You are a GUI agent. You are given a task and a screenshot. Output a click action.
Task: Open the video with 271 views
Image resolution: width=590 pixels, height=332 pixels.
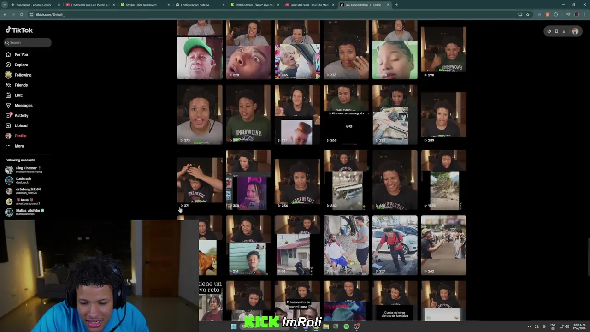click(200, 180)
